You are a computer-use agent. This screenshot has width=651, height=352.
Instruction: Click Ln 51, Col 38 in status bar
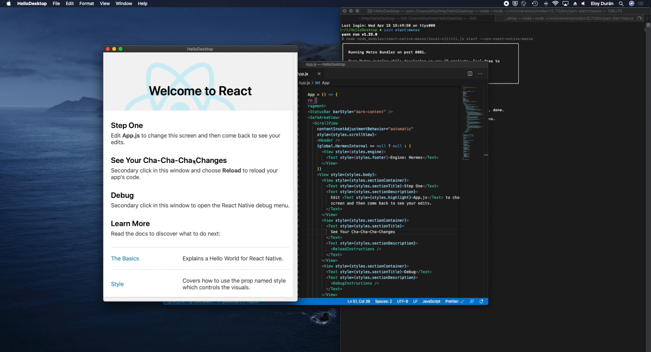click(x=359, y=302)
